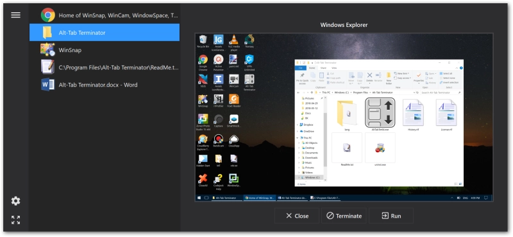Open Home ribbon tab in previewed Explorer
Image resolution: width=513 pixels, height=237 pixels.
[312, 68]
